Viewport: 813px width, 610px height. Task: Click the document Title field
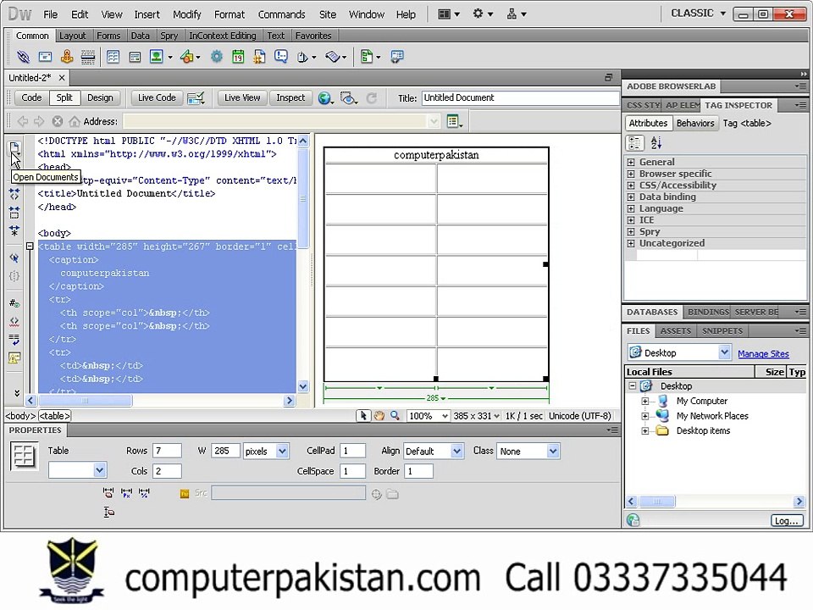520,98
